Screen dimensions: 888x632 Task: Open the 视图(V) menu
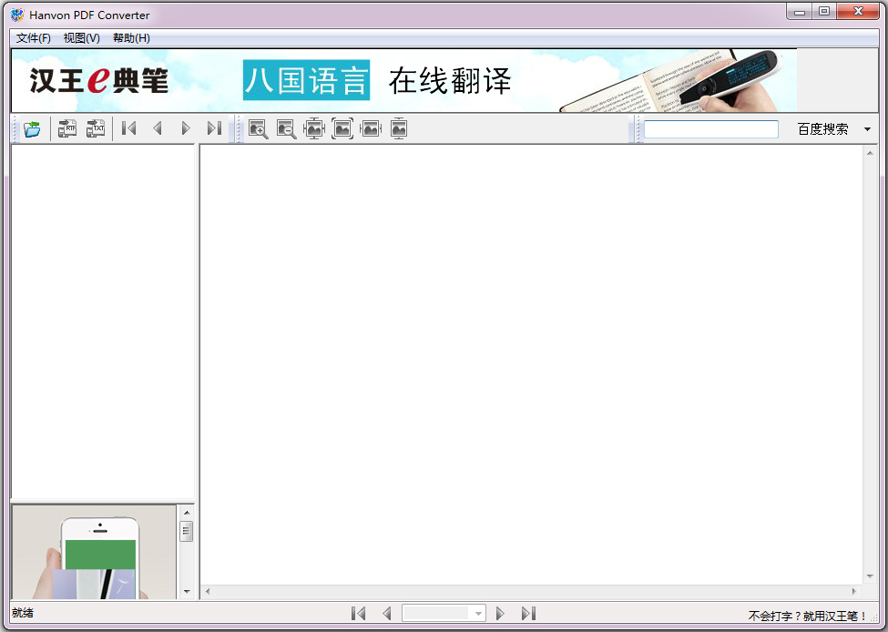[80, 37]
